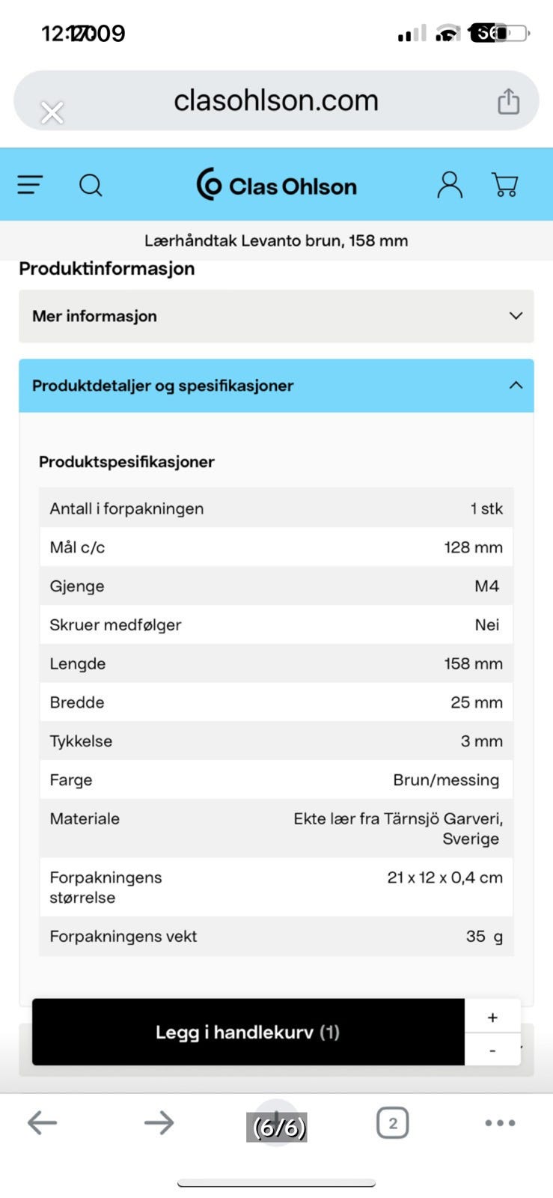Expand the Mer informasjon section
The height and width of the screenshot is (1198, 553).
point(276,316)
